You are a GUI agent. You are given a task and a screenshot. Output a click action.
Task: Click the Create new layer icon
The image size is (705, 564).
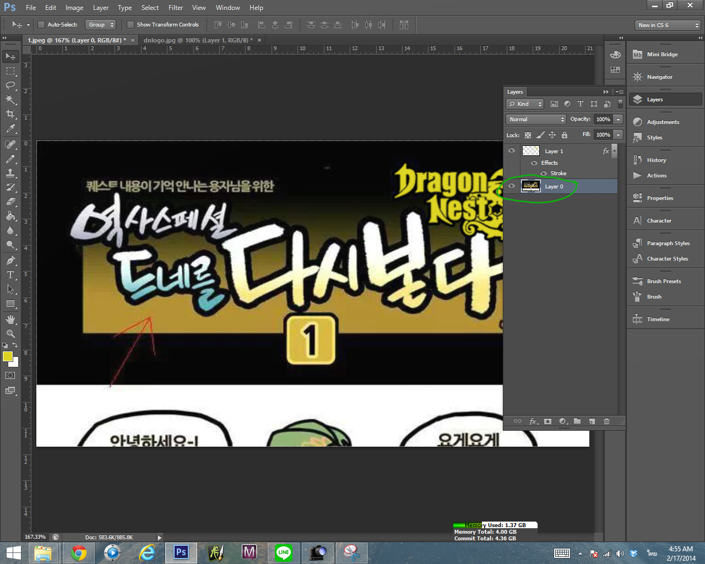click(592, 421)
